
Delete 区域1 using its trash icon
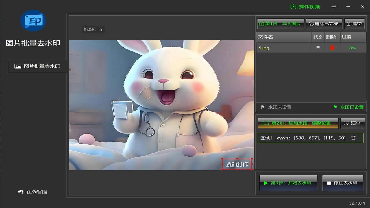coord(353,138)
